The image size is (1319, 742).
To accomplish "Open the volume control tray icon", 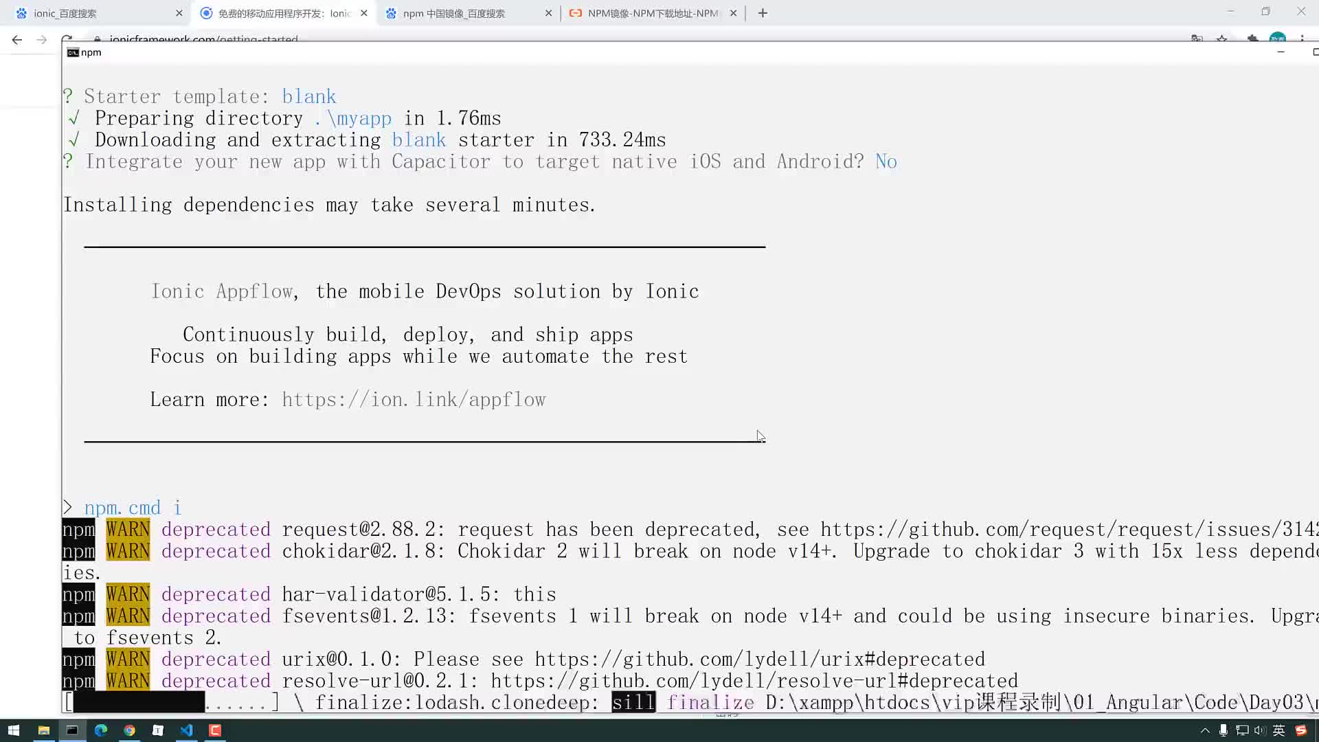I will (1260, 730).
